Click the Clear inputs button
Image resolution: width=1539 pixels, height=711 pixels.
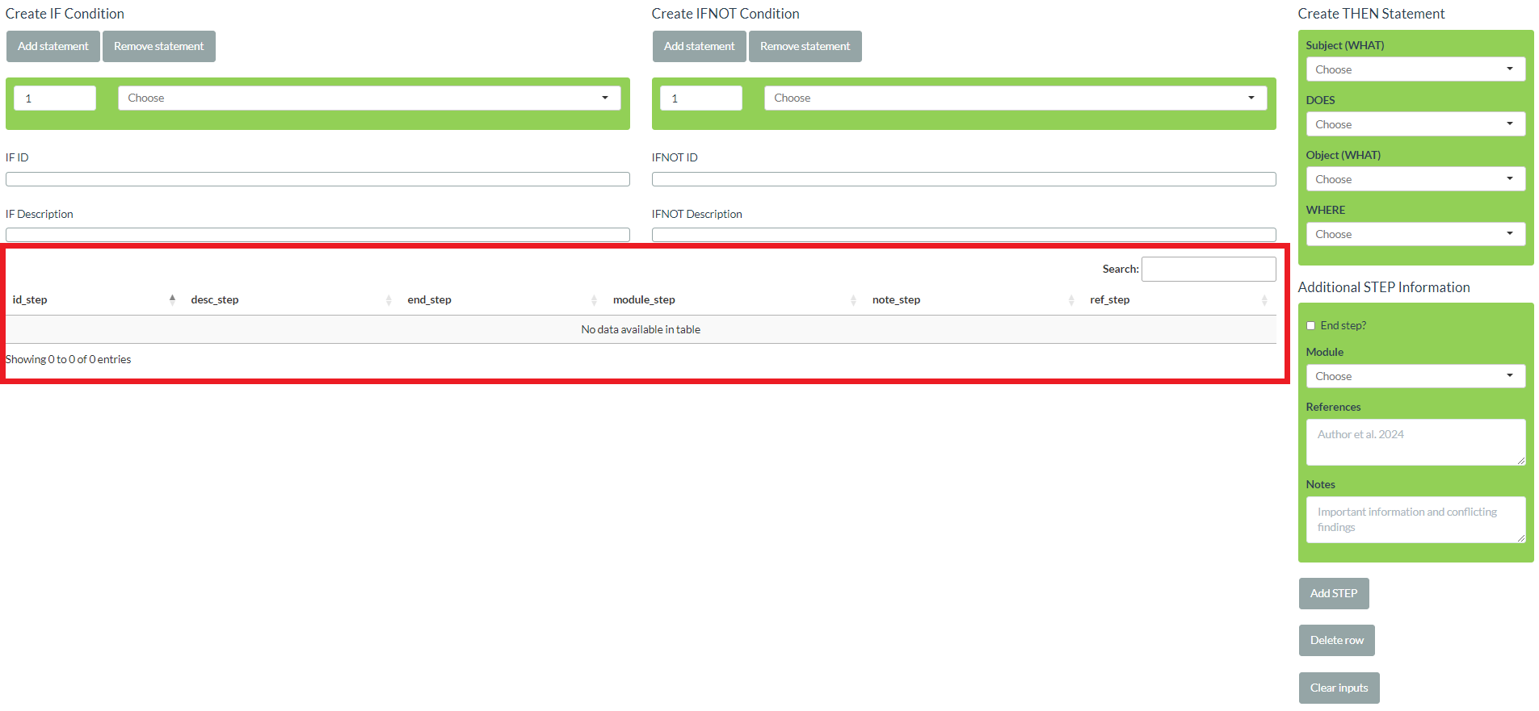(1339, 688)
